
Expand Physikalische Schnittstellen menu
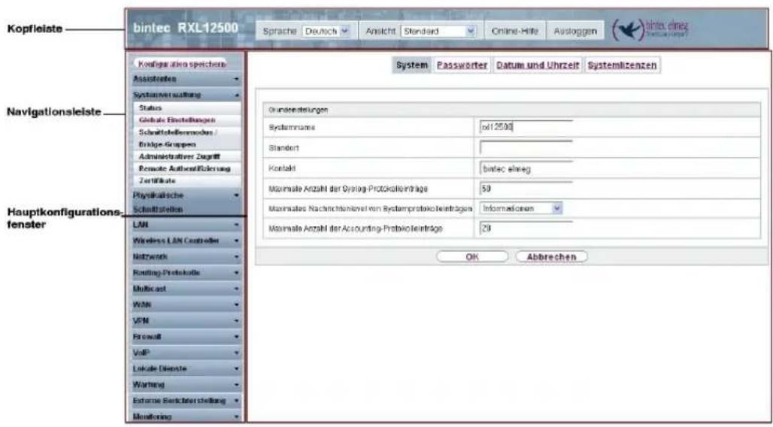click(186, 202)
